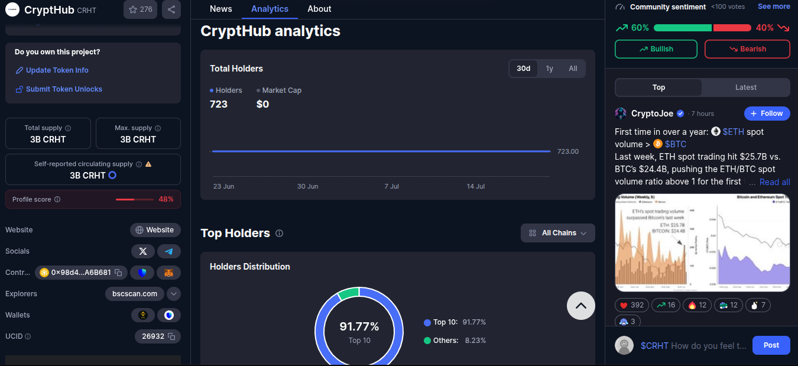Toggle the Holders chart series

click(x=226, y=90)
